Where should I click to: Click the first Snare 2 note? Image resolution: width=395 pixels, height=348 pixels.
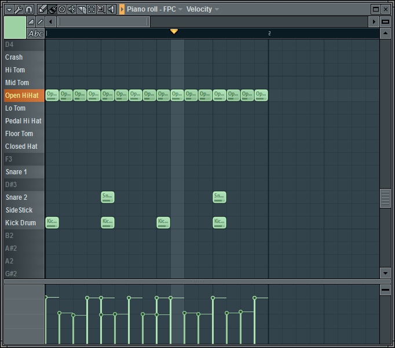pyautogui.click(x=108, y=197)
